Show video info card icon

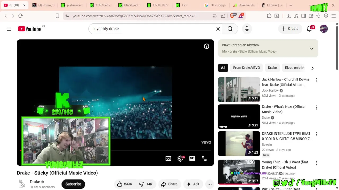click(207, 46)
